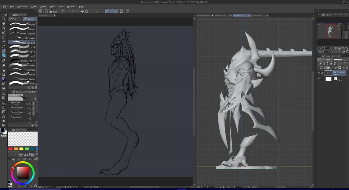This screenshot has height=190, width=349.
Task: Click delete sub tool trash icon
Action: 36,87
